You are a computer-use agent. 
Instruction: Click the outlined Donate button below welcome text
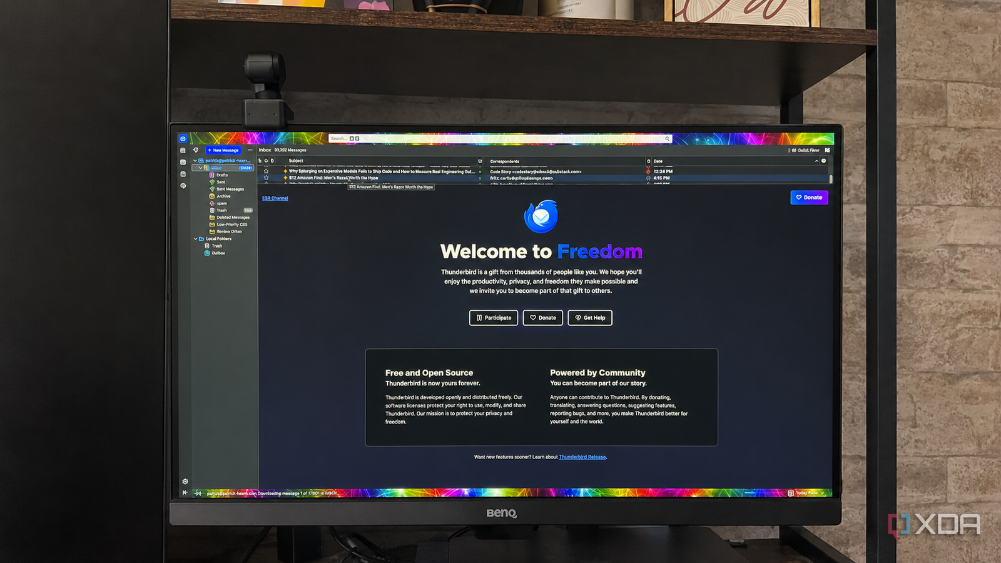tap(543, 318)
